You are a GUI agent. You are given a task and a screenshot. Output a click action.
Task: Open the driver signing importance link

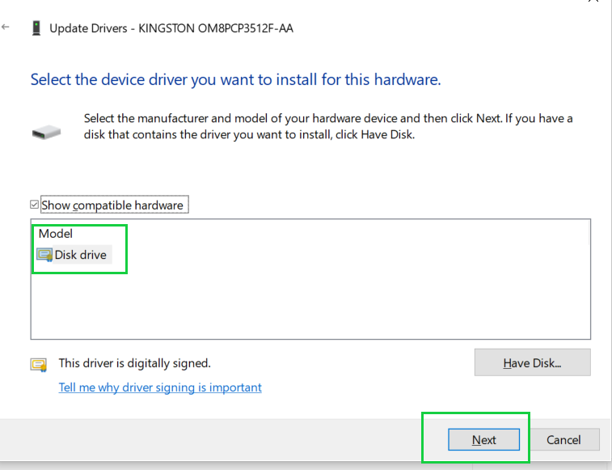[160, 387]
